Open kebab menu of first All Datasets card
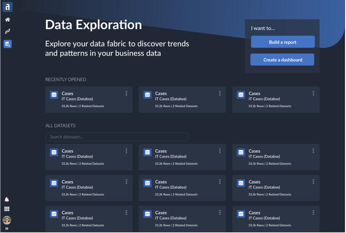Viewport: 346px width, 233px height. tap(126, 151)
